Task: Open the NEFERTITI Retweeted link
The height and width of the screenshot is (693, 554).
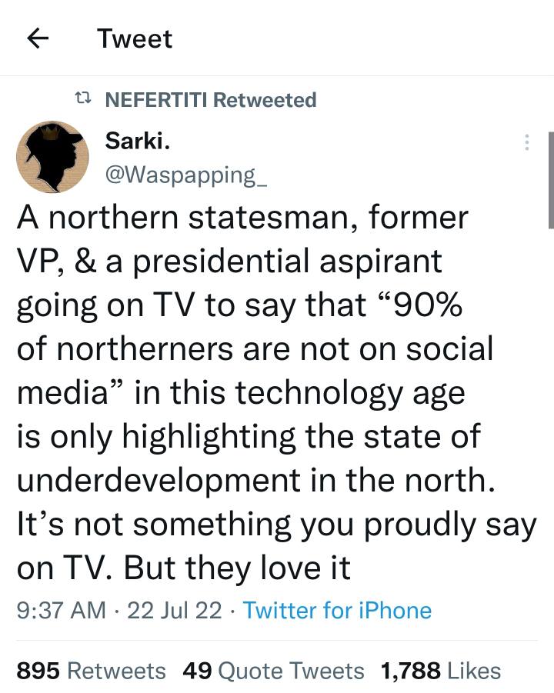Action: (210, 100)
